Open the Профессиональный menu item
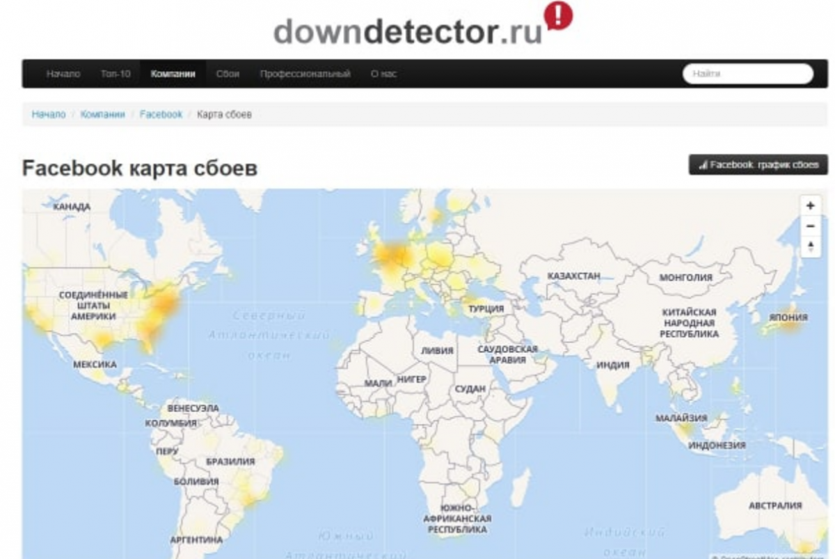This screenshot has width=835, height=559. [305, 74]
